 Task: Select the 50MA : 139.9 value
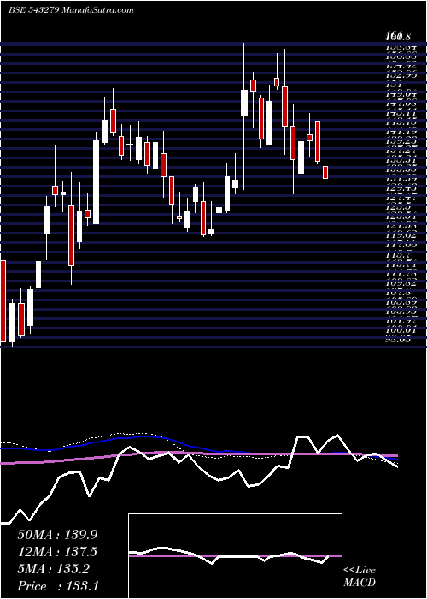57,535
